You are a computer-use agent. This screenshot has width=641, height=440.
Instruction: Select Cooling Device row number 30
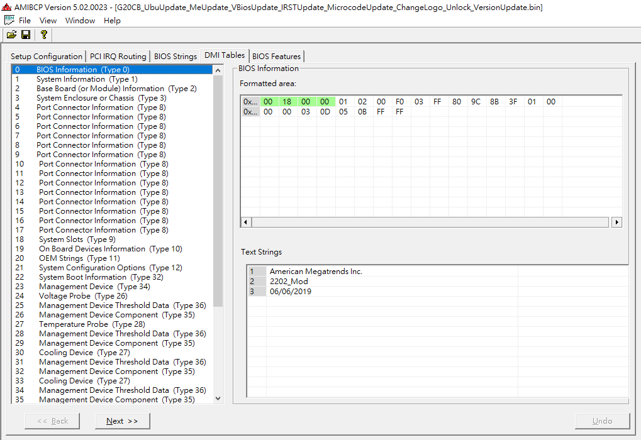pyautogui.click(x=113, y=352)
